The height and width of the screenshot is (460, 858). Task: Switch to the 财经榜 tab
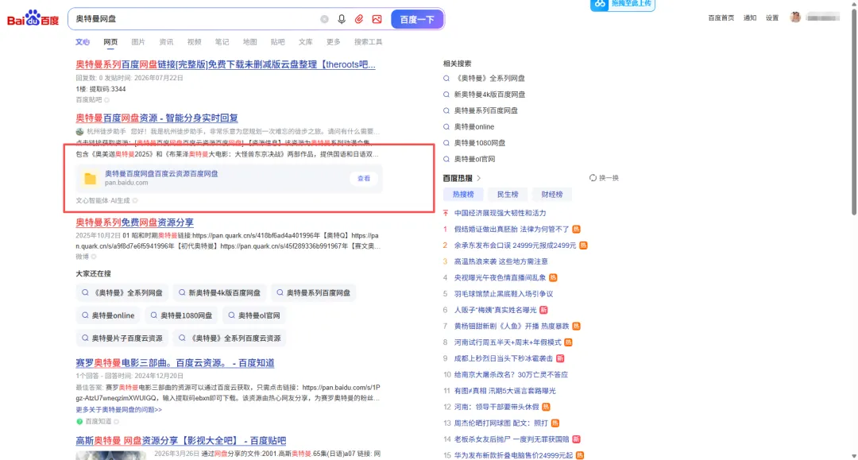pos(552,194)
